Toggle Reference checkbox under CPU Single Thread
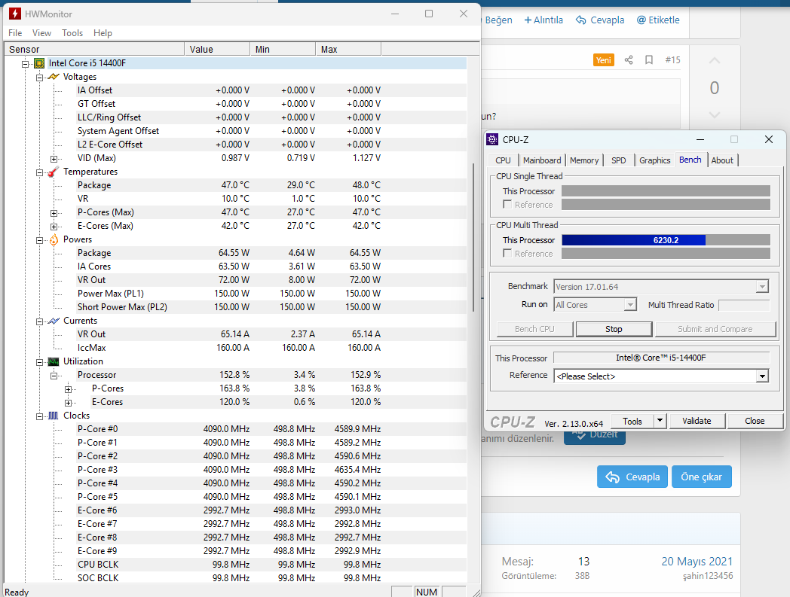This screenshot has width=790, height=597. (x=507, y=204)
